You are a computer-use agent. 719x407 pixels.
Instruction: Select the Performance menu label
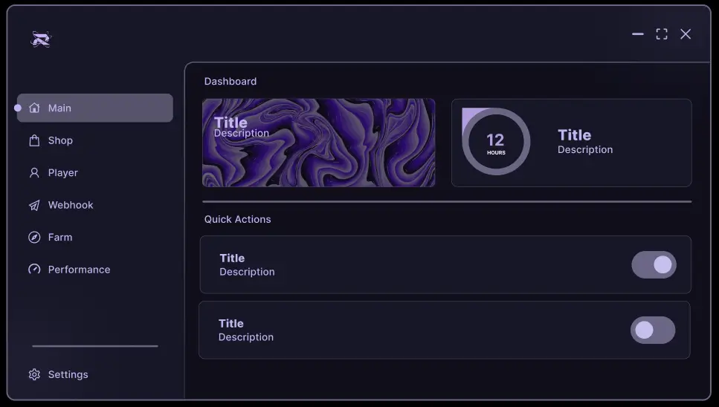79,270
